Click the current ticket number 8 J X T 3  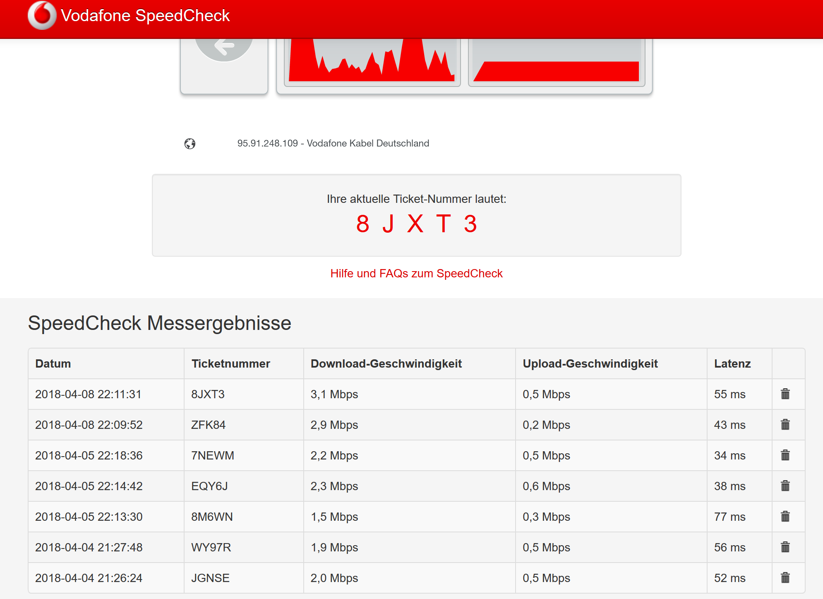(x=417, y=224)
